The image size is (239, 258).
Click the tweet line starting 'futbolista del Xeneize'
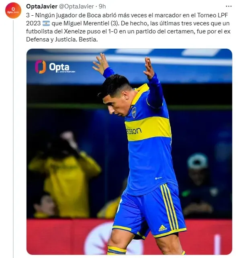point(128,31)
